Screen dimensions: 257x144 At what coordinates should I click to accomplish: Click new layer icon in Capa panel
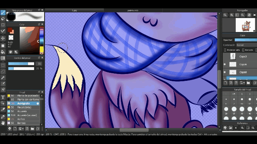[x=225, y=83]
